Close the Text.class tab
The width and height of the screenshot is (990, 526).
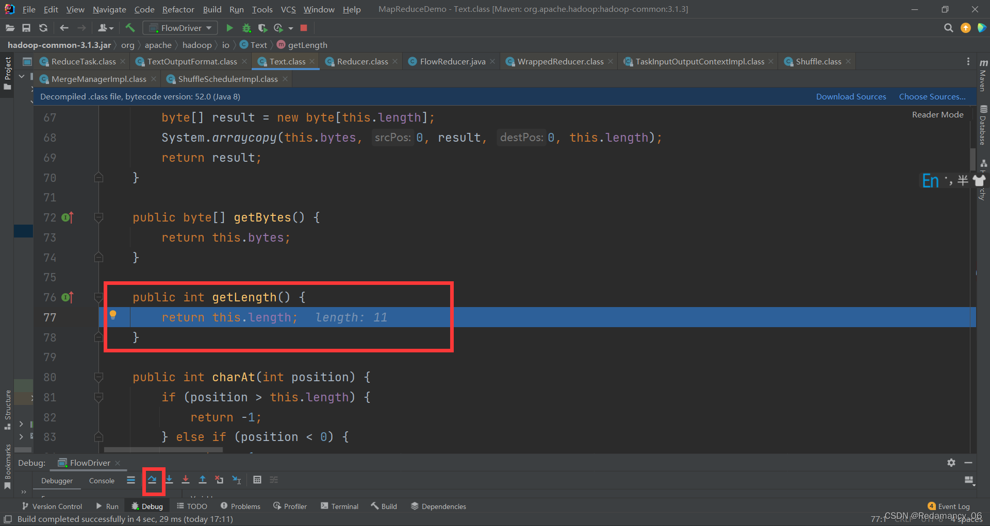312,62
